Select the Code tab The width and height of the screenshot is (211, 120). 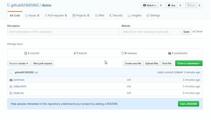pyautogui.click(x=15, y=15)
